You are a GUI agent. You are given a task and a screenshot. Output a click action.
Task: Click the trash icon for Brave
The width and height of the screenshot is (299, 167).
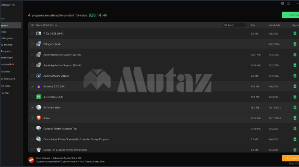click(295, 118)
